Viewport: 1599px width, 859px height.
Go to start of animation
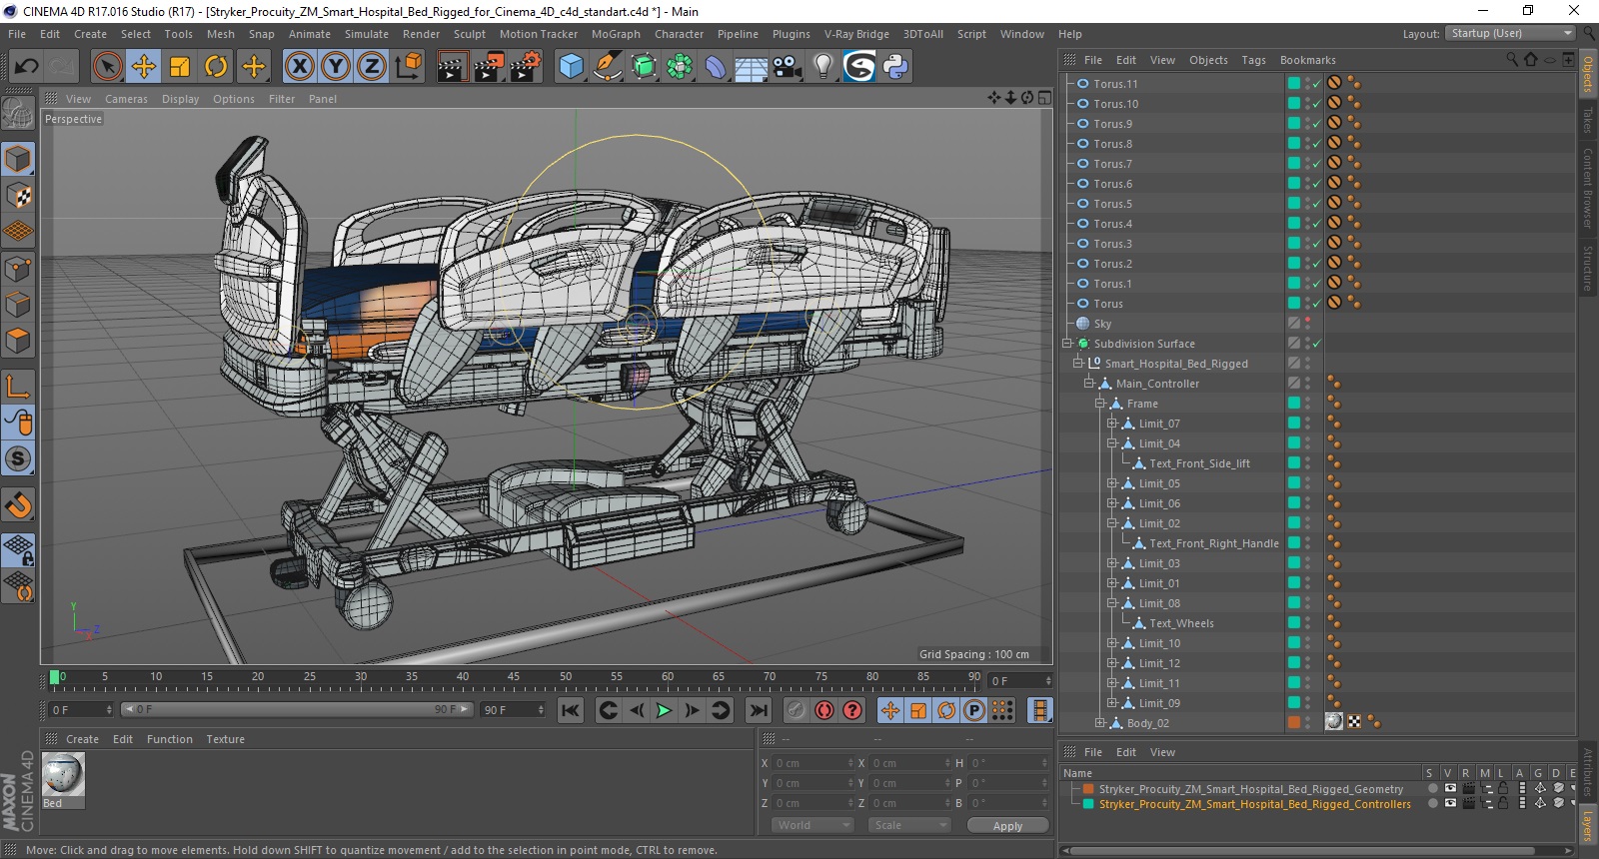coord(571,710)
